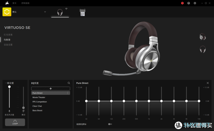
Task: Select the Virtuoso headset device tab
Action: coord(60,12)
